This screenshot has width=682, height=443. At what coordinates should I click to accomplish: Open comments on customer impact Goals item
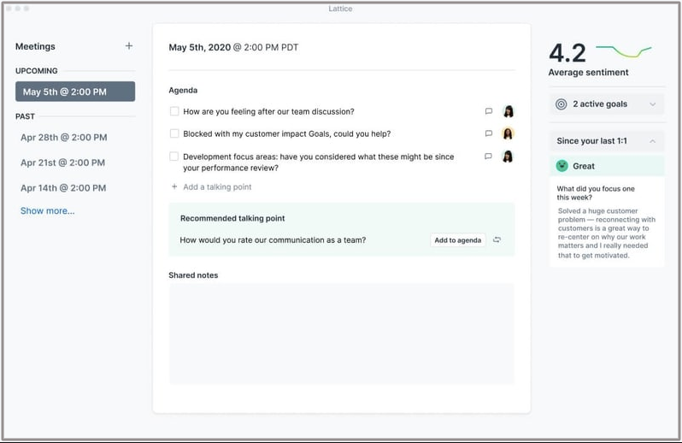click(489, 133)
